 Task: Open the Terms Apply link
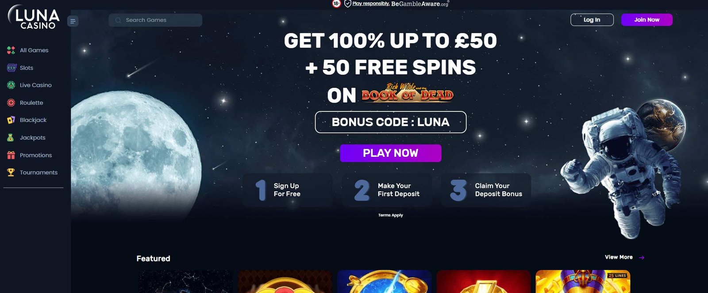(x=391, y=215)
